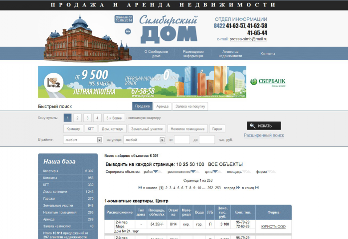
Task: Open Расширенный поиск link
Action: [x=264, y=135]
